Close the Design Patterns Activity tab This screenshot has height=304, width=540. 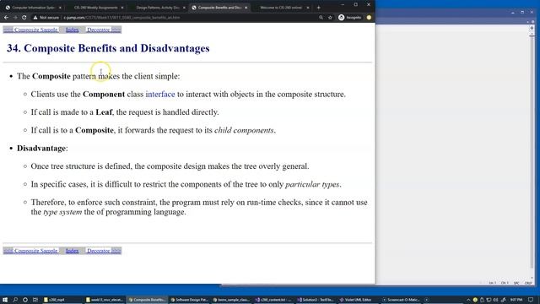184,8
